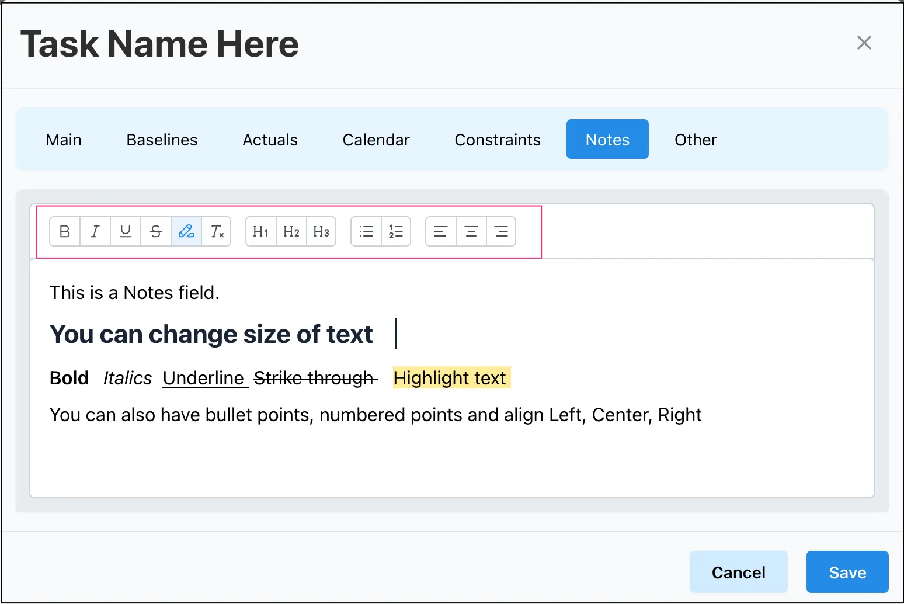Set text to Heading 1
904x604 pixels.
pos(260,231)
